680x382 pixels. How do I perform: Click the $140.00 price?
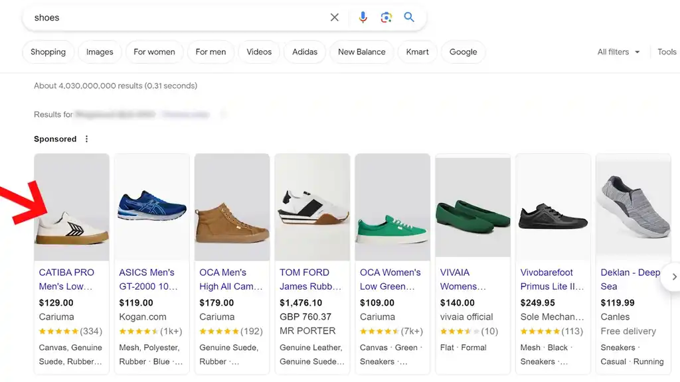[457, 302]
